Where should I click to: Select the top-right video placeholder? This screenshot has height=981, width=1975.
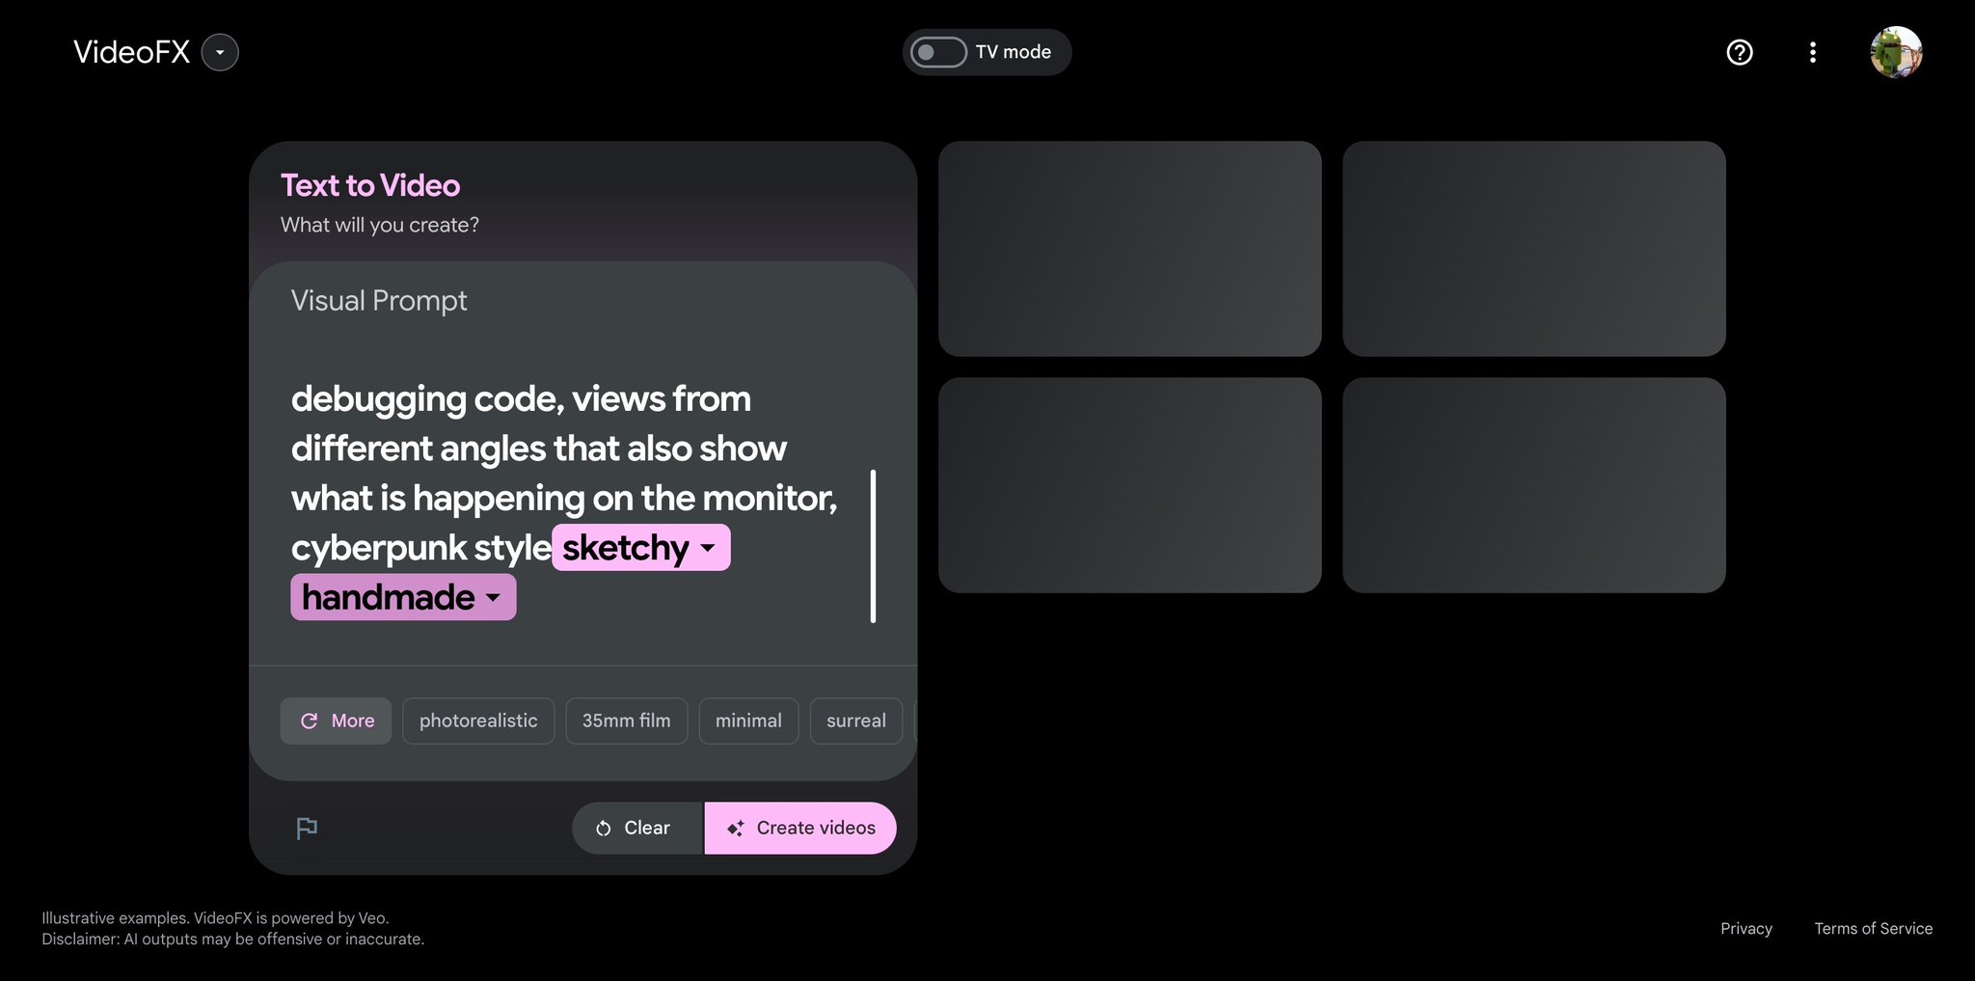[x=1534, y=249]
